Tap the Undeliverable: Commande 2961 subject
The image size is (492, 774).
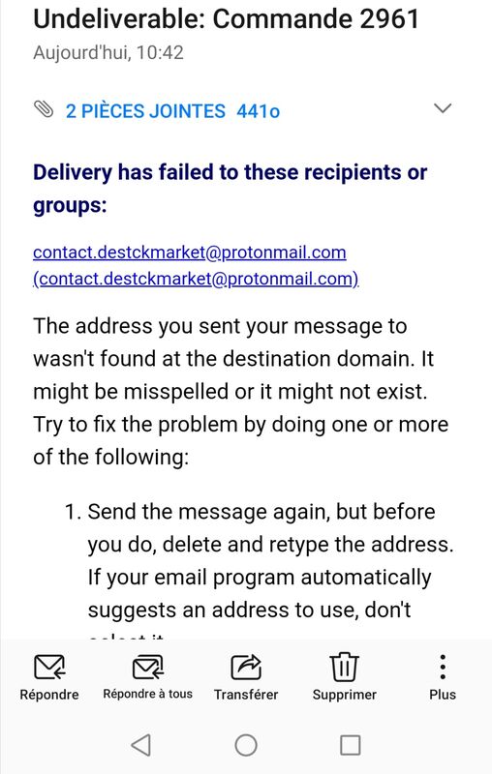click(x=227, y=18)
